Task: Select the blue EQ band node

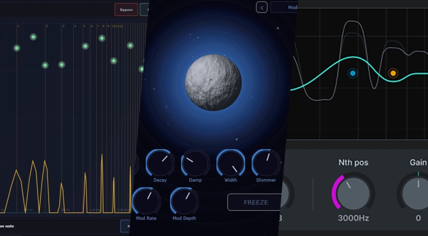Action: click(353, 73)
